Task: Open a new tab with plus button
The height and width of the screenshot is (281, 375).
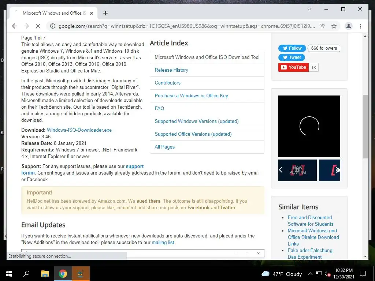Action: point(105,13)
